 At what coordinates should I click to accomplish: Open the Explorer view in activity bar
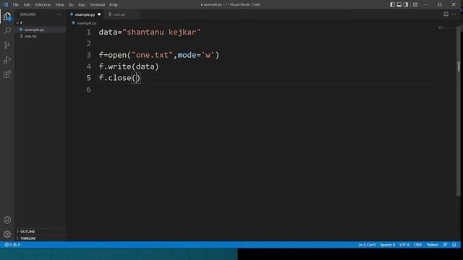tap(7, 17)
